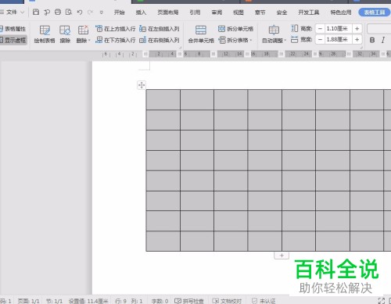Click 页面: 1/1 page indicator
Viewport: 391px width, 304px height.
point(28,301)
